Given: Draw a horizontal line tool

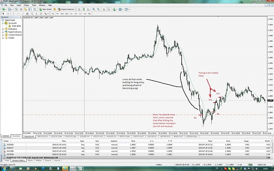Looking at the screenshot, I should (18, 14).
